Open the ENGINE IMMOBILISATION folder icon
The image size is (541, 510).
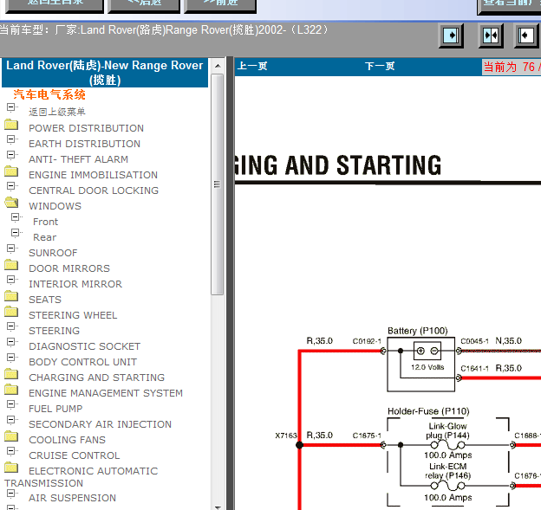click(x=11, y=171)
